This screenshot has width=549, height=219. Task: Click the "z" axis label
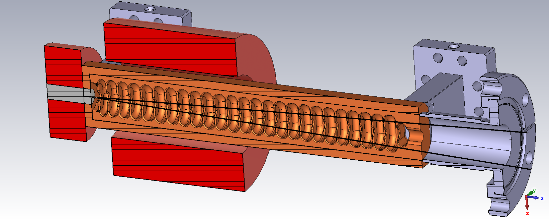[542, 198]
